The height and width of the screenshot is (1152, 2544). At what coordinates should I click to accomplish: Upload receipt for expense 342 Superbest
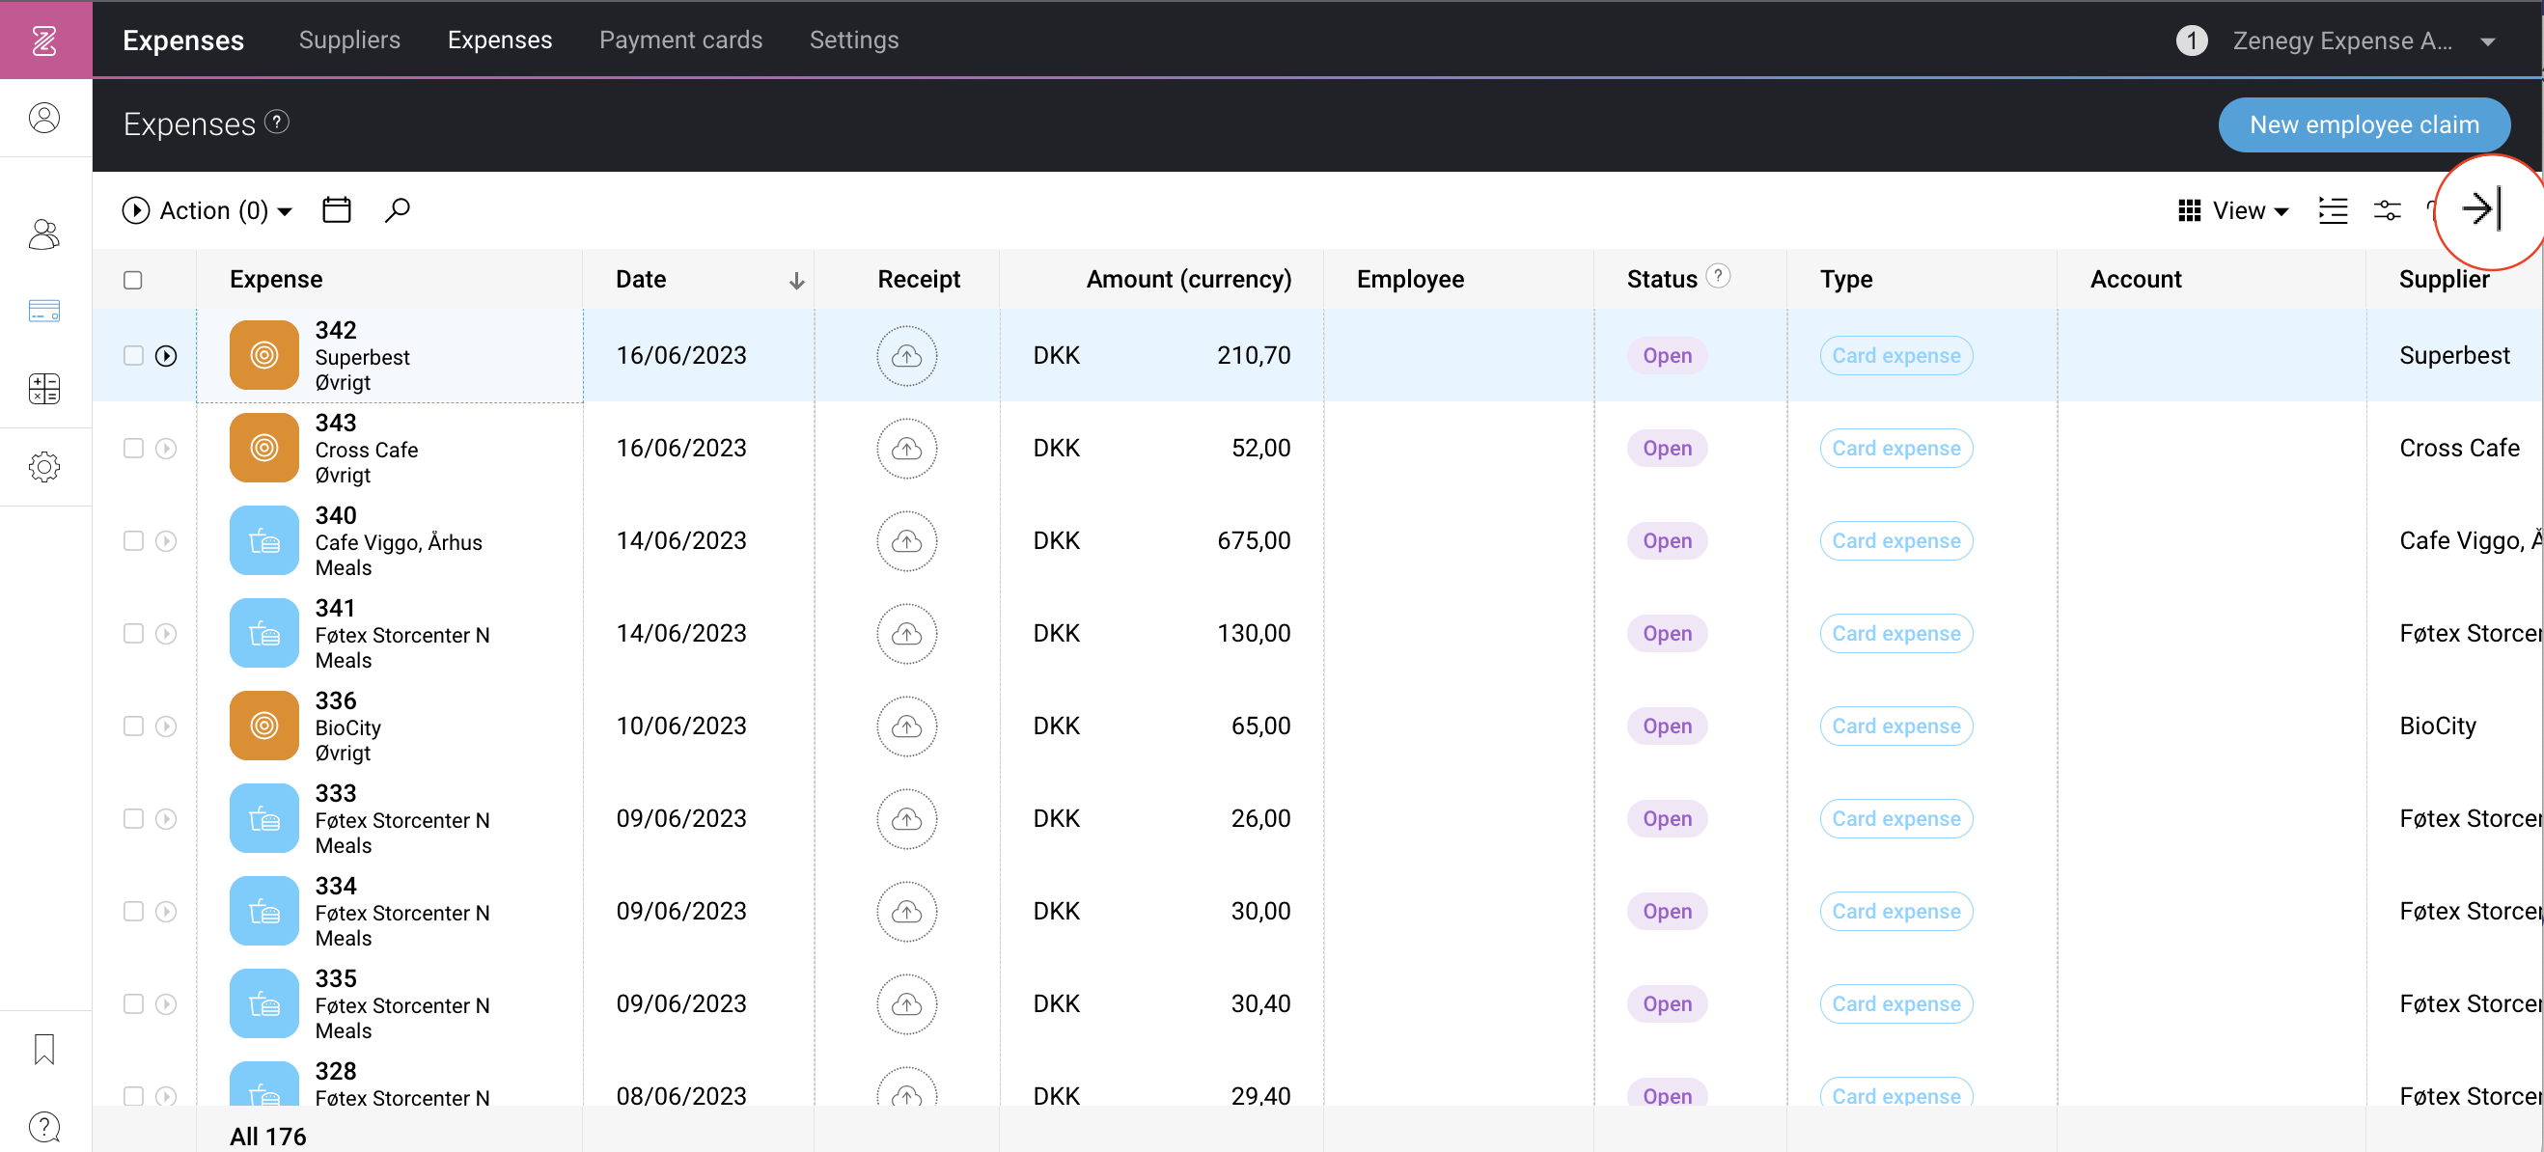click(906, 355)
